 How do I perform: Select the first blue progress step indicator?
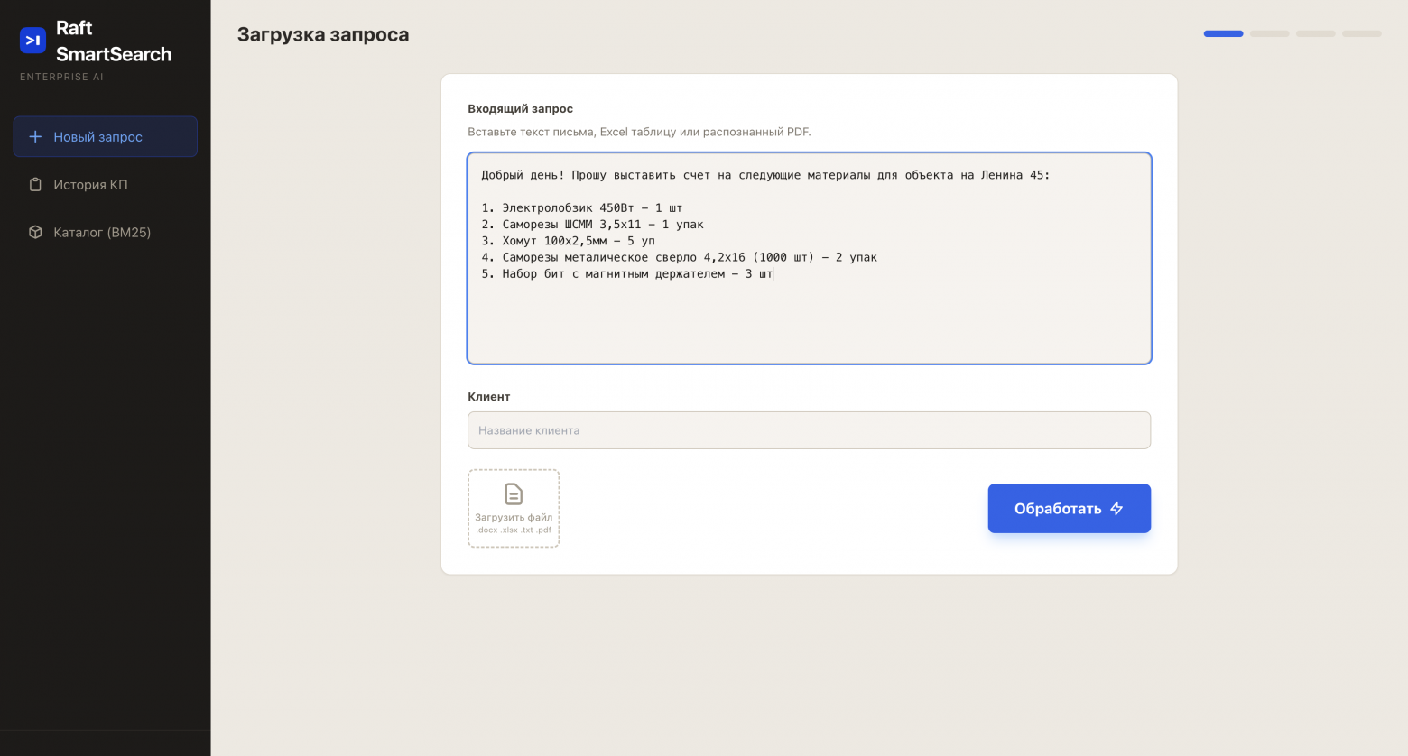(1223, 33)
